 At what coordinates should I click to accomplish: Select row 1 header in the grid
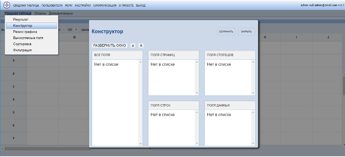[13, 61]
